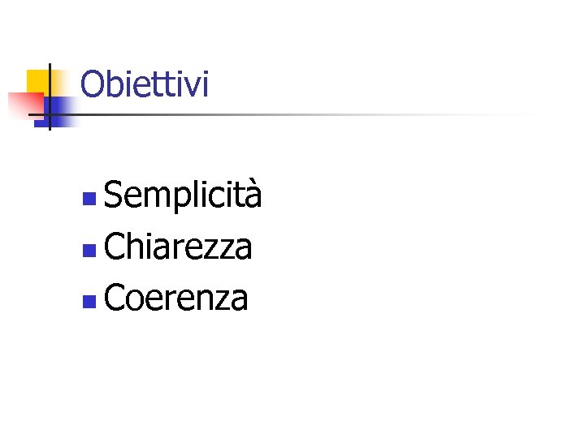Click the capital "O" in Obiettivi
Screen dimensions: 585x438
click(x=93, y=84)
